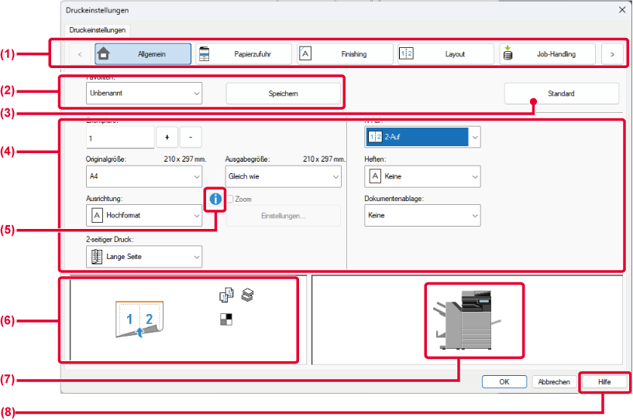The image size is (633, 420).
Task: Open the Finishing tab
Action: point(344,54)
